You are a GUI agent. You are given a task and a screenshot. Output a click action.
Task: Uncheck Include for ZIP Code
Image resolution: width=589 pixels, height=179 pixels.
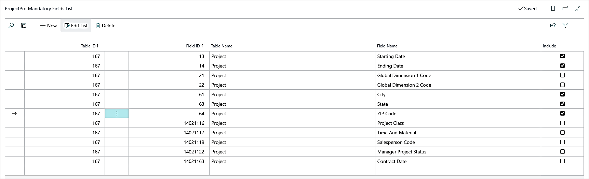[562, 114]
